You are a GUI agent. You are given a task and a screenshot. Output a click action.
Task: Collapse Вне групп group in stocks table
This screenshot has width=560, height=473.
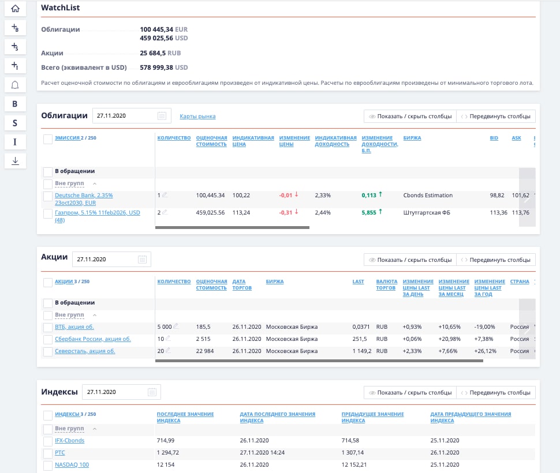(x=95, y=316)
